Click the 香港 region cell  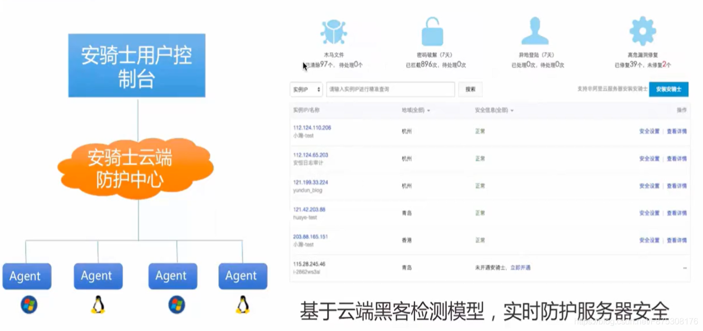(406, 240)
